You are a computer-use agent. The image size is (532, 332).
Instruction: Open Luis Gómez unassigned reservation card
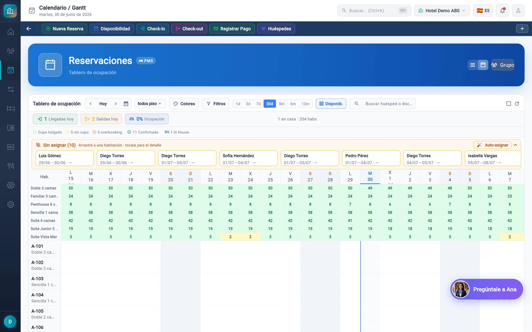65,159
